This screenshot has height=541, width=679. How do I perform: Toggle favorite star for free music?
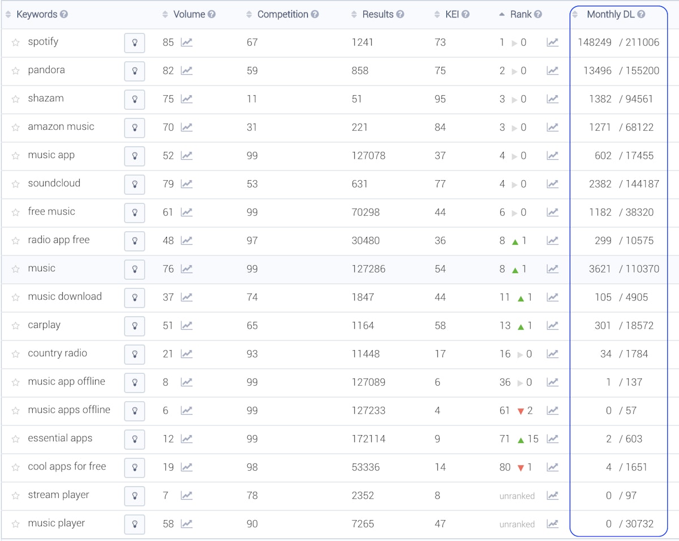[16, 212]
